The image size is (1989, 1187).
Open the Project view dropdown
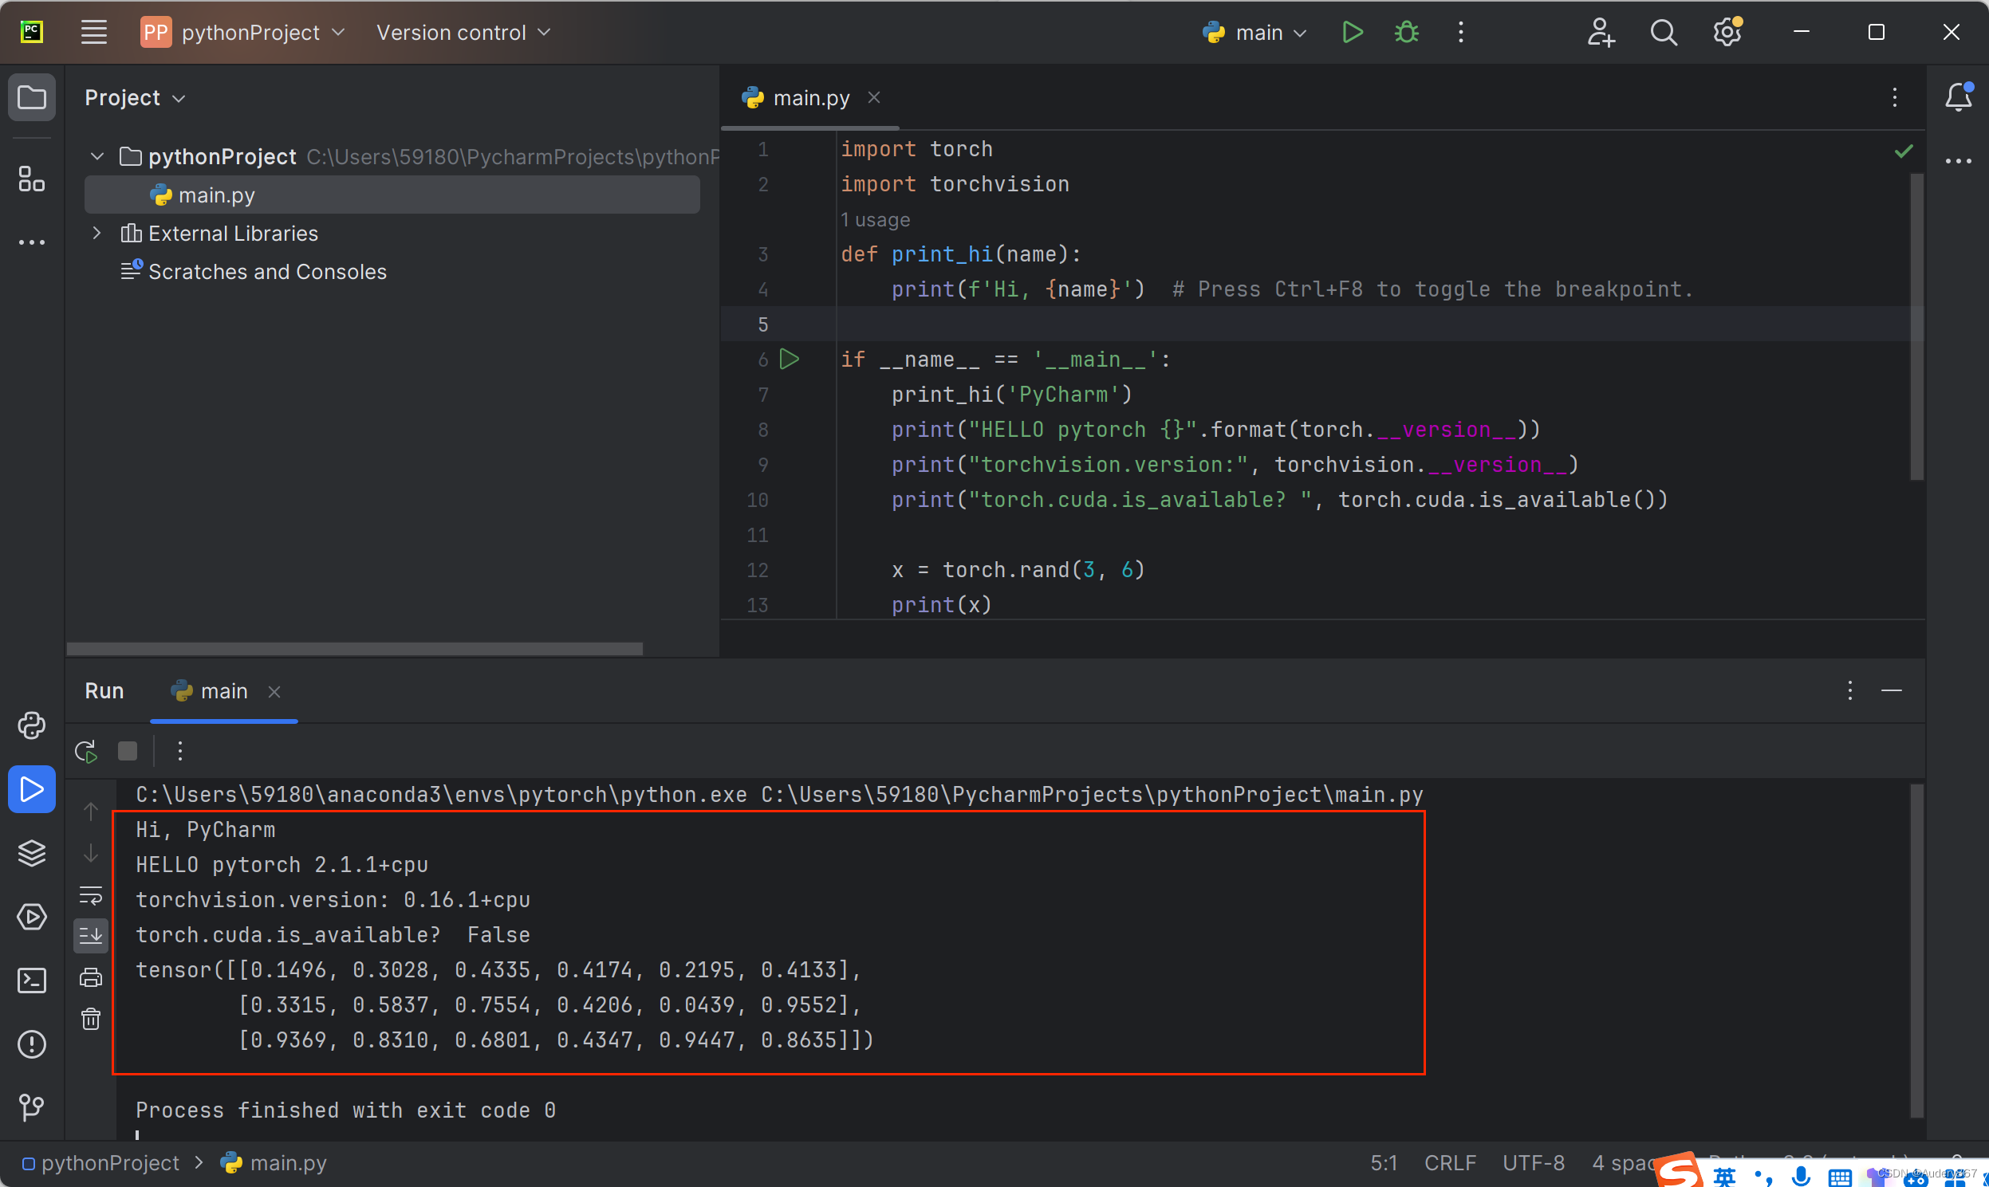pos(136,97)
